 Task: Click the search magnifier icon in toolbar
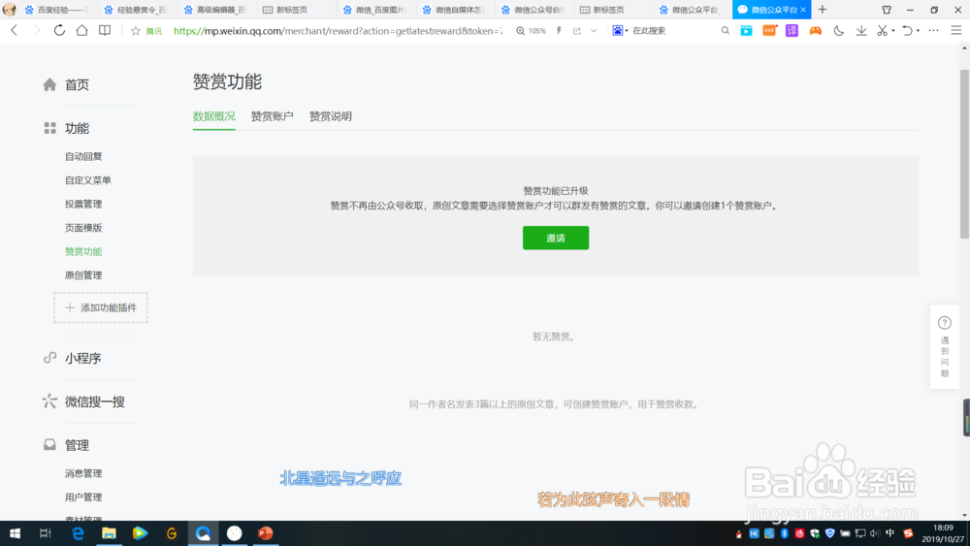(x=725, y=30)
